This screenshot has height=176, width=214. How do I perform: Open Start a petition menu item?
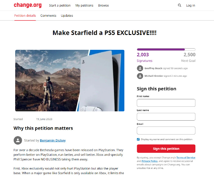click(x=60, y=6)
